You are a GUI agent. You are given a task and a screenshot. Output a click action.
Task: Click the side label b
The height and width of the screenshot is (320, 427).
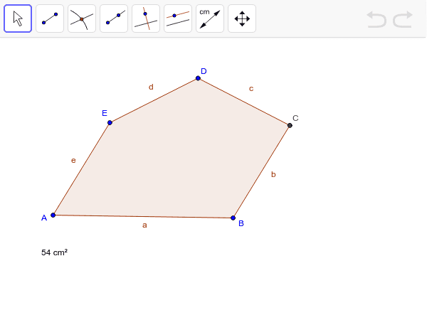(x=273, y=174)
